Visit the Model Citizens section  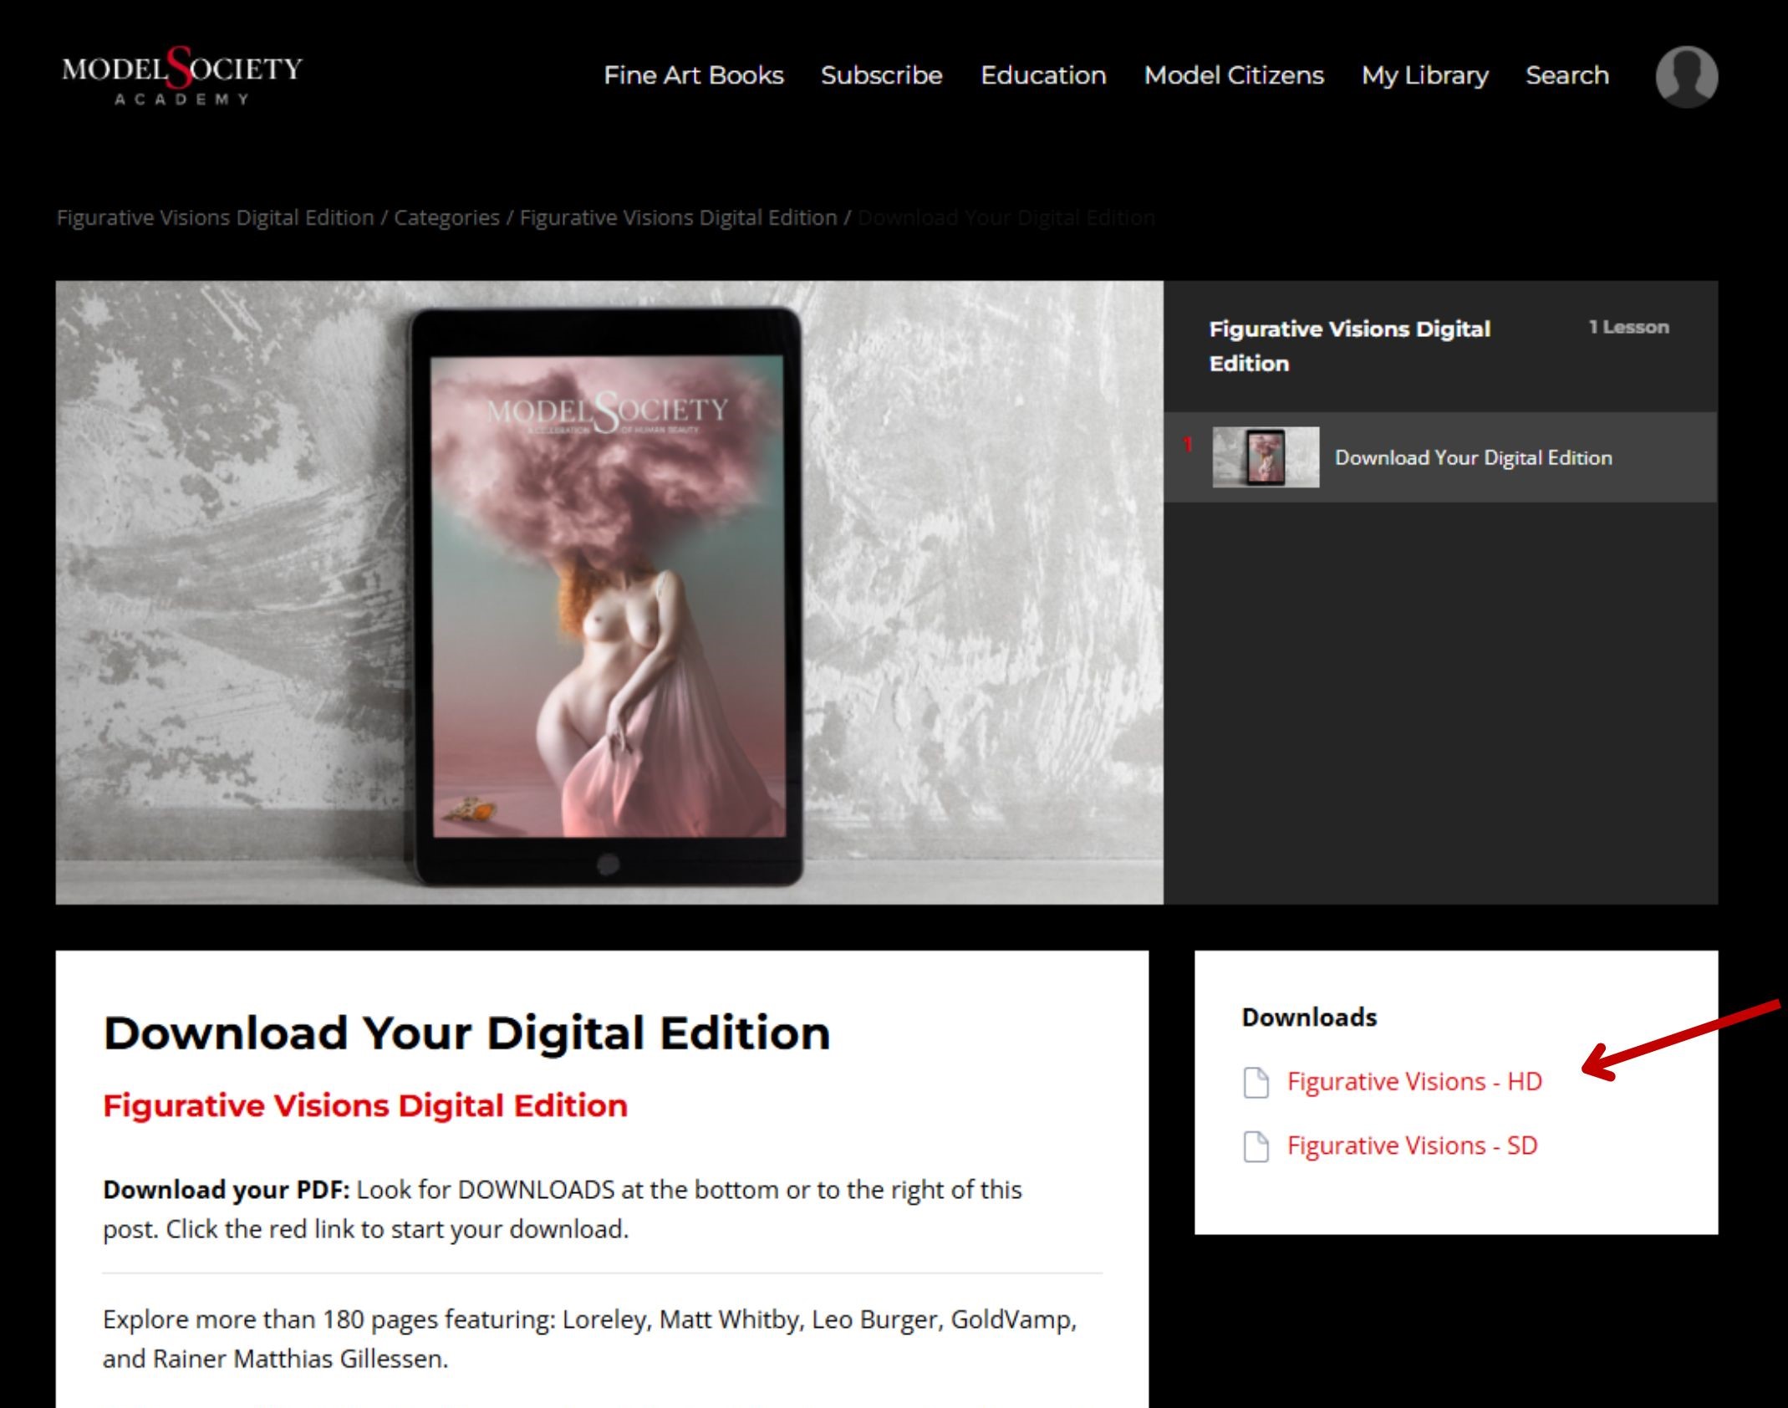1234,75
